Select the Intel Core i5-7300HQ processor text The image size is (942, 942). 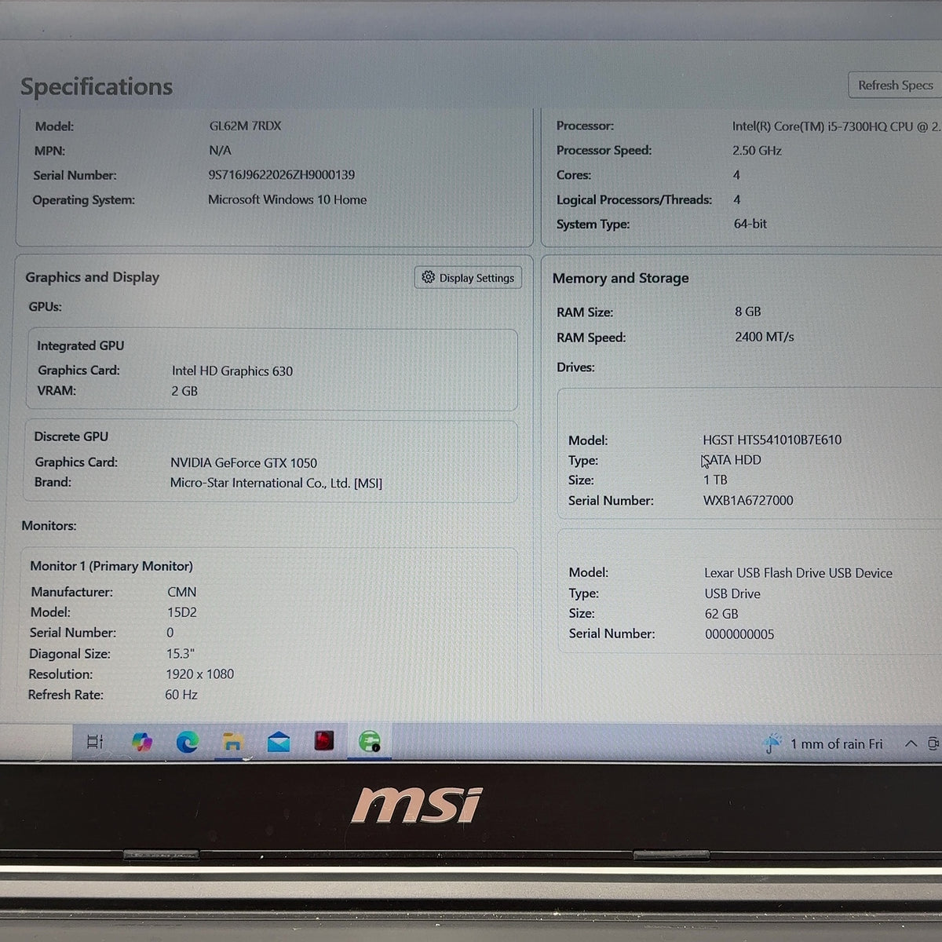[835, 126]
